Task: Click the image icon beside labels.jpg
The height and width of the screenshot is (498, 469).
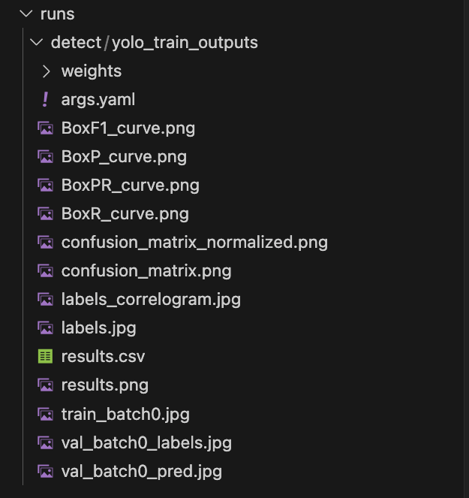Action: coord(46,328)
